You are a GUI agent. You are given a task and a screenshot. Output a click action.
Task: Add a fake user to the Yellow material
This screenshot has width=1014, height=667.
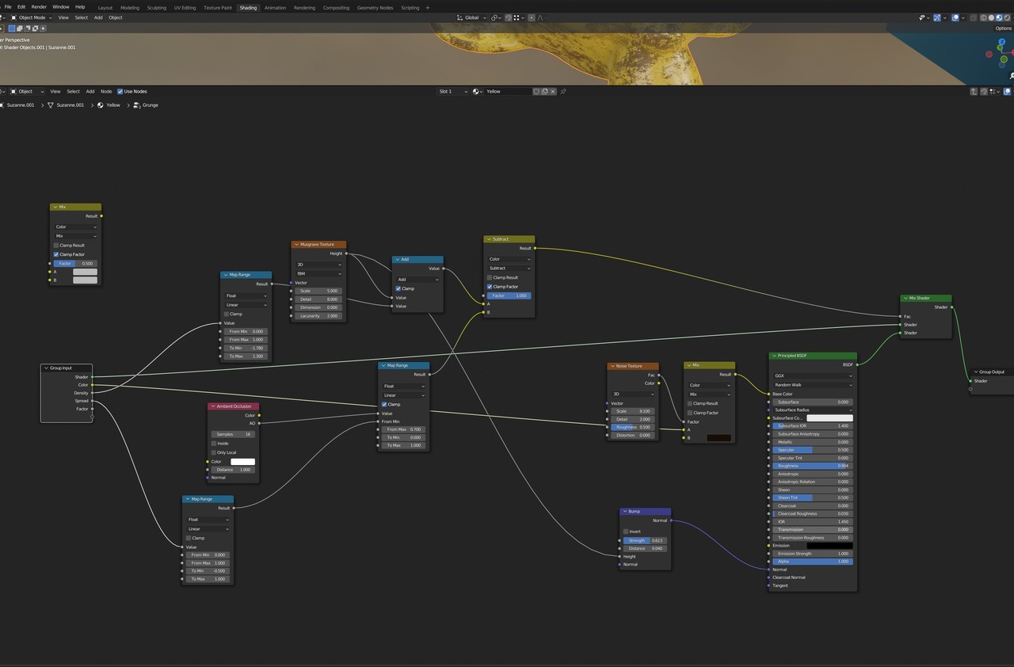coord(536,91)
